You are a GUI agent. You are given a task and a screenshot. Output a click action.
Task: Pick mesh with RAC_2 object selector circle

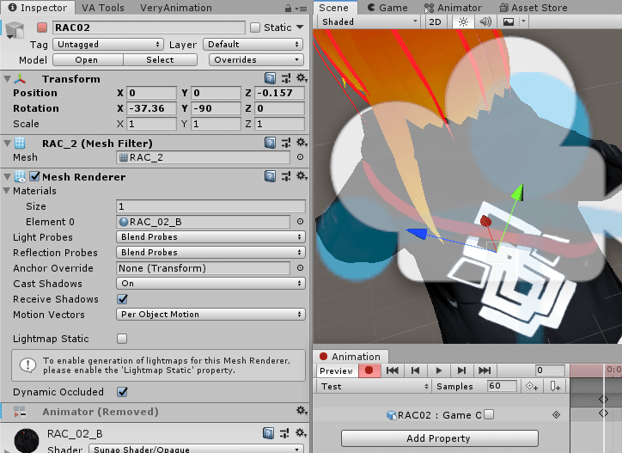301,157
